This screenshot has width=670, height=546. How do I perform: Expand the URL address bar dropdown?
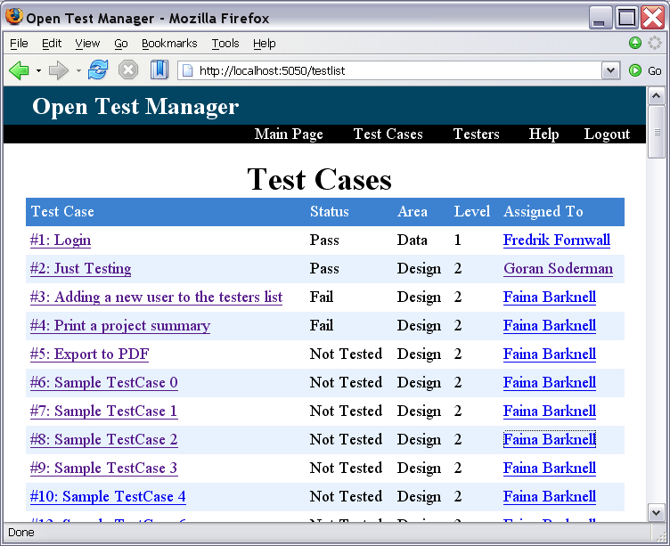coord(610,70)
